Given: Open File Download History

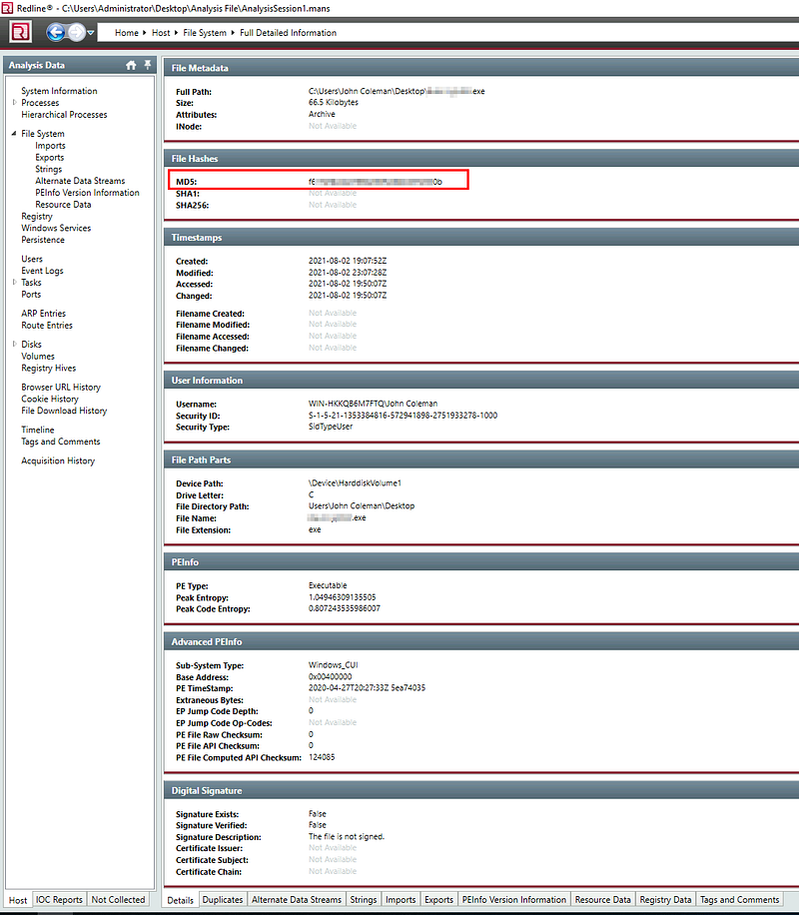Looking at the screenshot, I should [64, 411].
